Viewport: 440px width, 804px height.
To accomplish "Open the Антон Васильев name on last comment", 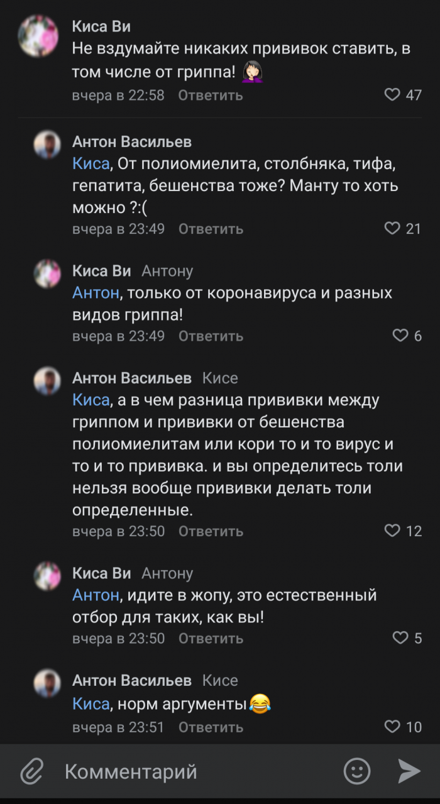I will point(132,680).
